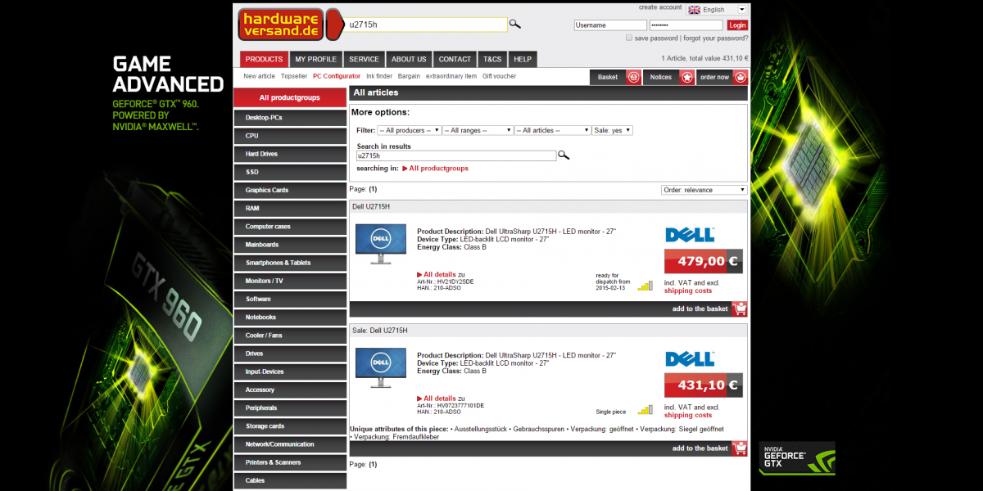
Task: Click the red basket icon beside Basket
Action: point(633,77)
